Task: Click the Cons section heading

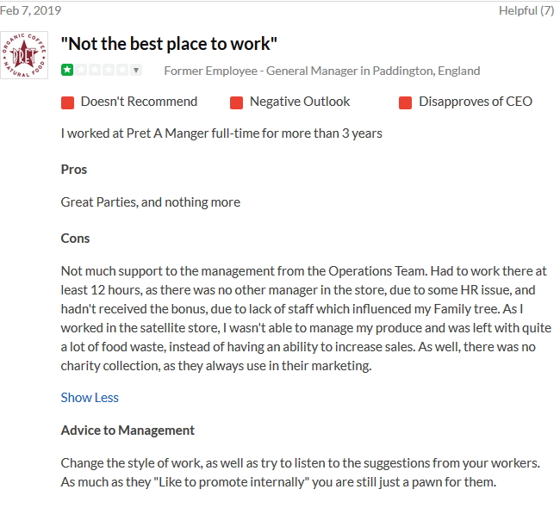Action: point(75,238)
